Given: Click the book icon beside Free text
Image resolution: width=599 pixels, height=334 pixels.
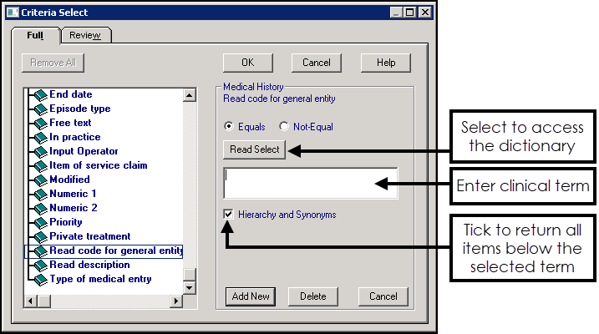Looking at the screenshot, I should click(x=39, y=124).
